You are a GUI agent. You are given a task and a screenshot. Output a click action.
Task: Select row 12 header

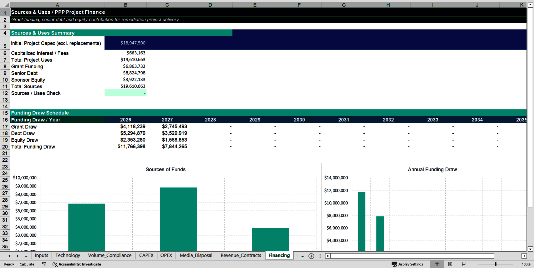pyautogui.click(x=5, y=93)
